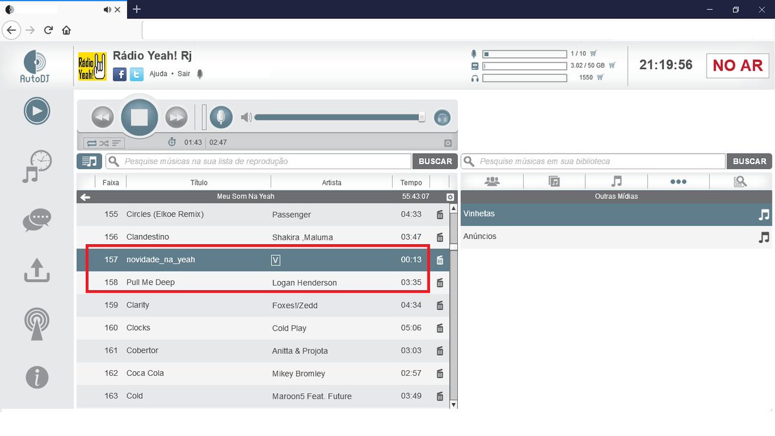
Task: Delete track 159 Clarity
Action: pyautogui.click(x=440, y=306)
